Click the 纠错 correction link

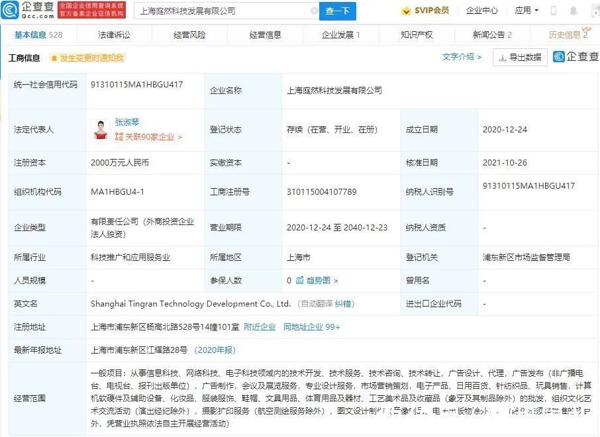(343, 304)
